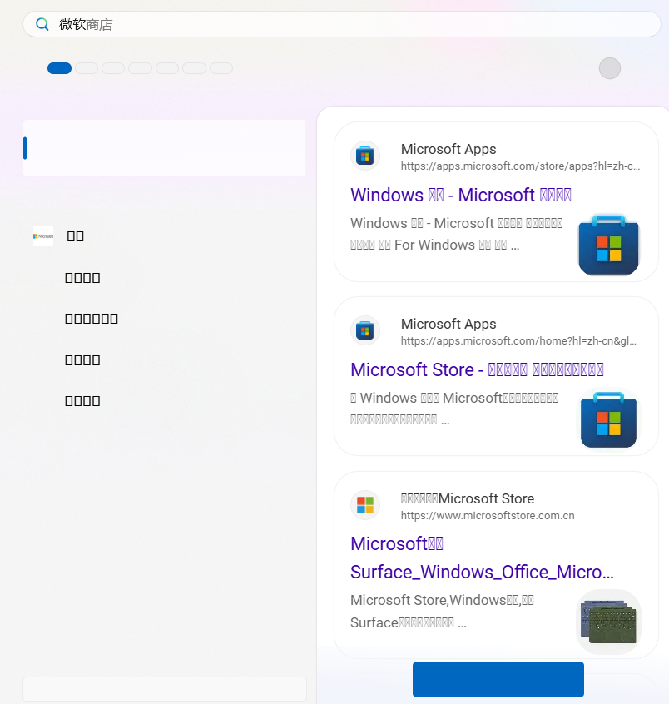Focus the search field containing 微软商店
The height and width of the screenshot is (704, 669).
coord(342,24)
